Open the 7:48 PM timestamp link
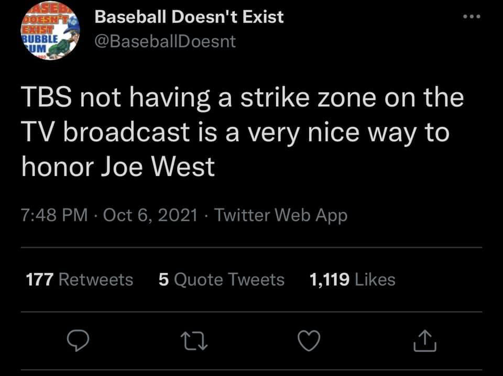The width and height of the screenshot is (503, 376). tap(54, 215)
